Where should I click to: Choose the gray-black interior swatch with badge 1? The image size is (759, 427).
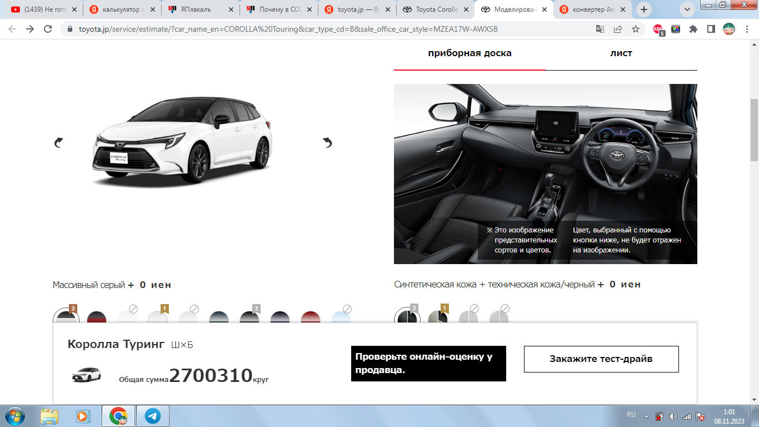[438, 317]
